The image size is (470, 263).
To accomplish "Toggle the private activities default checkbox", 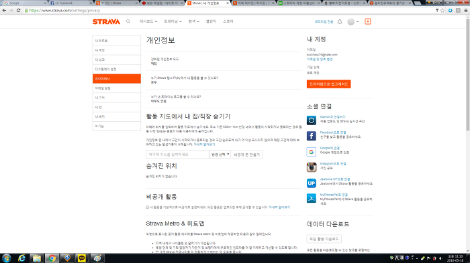I will (x=147, y=207).
